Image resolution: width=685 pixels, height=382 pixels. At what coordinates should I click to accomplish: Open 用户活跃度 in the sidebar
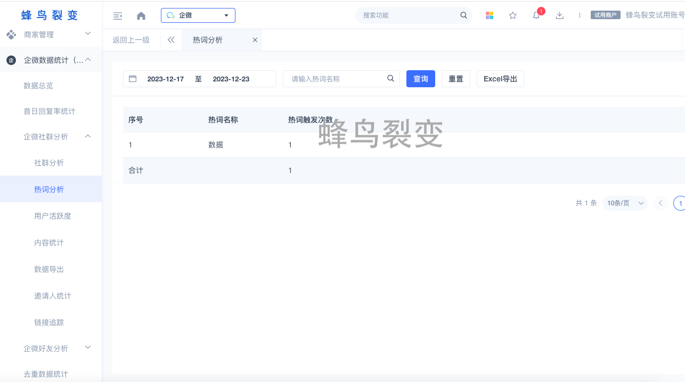53,216
